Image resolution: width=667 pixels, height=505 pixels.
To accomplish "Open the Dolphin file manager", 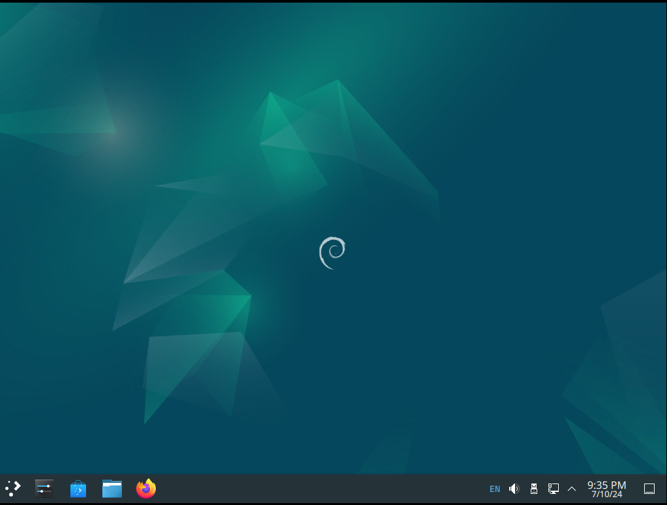I will [x=112, y=489].
